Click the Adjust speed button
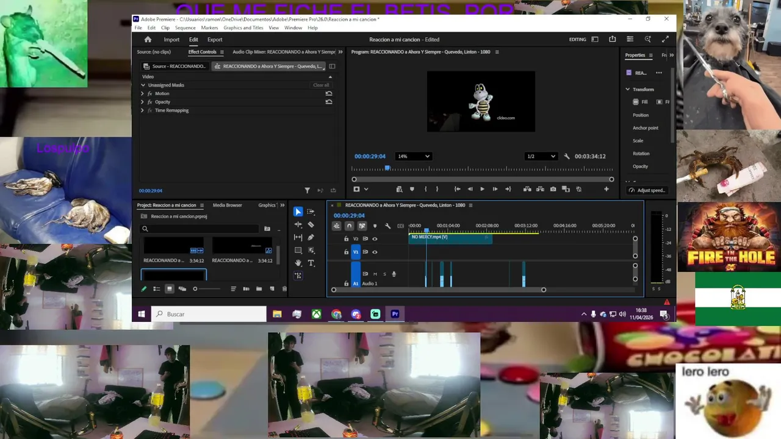Image resolution: width=781 pixels, height=439 pixels. (647, 190)
